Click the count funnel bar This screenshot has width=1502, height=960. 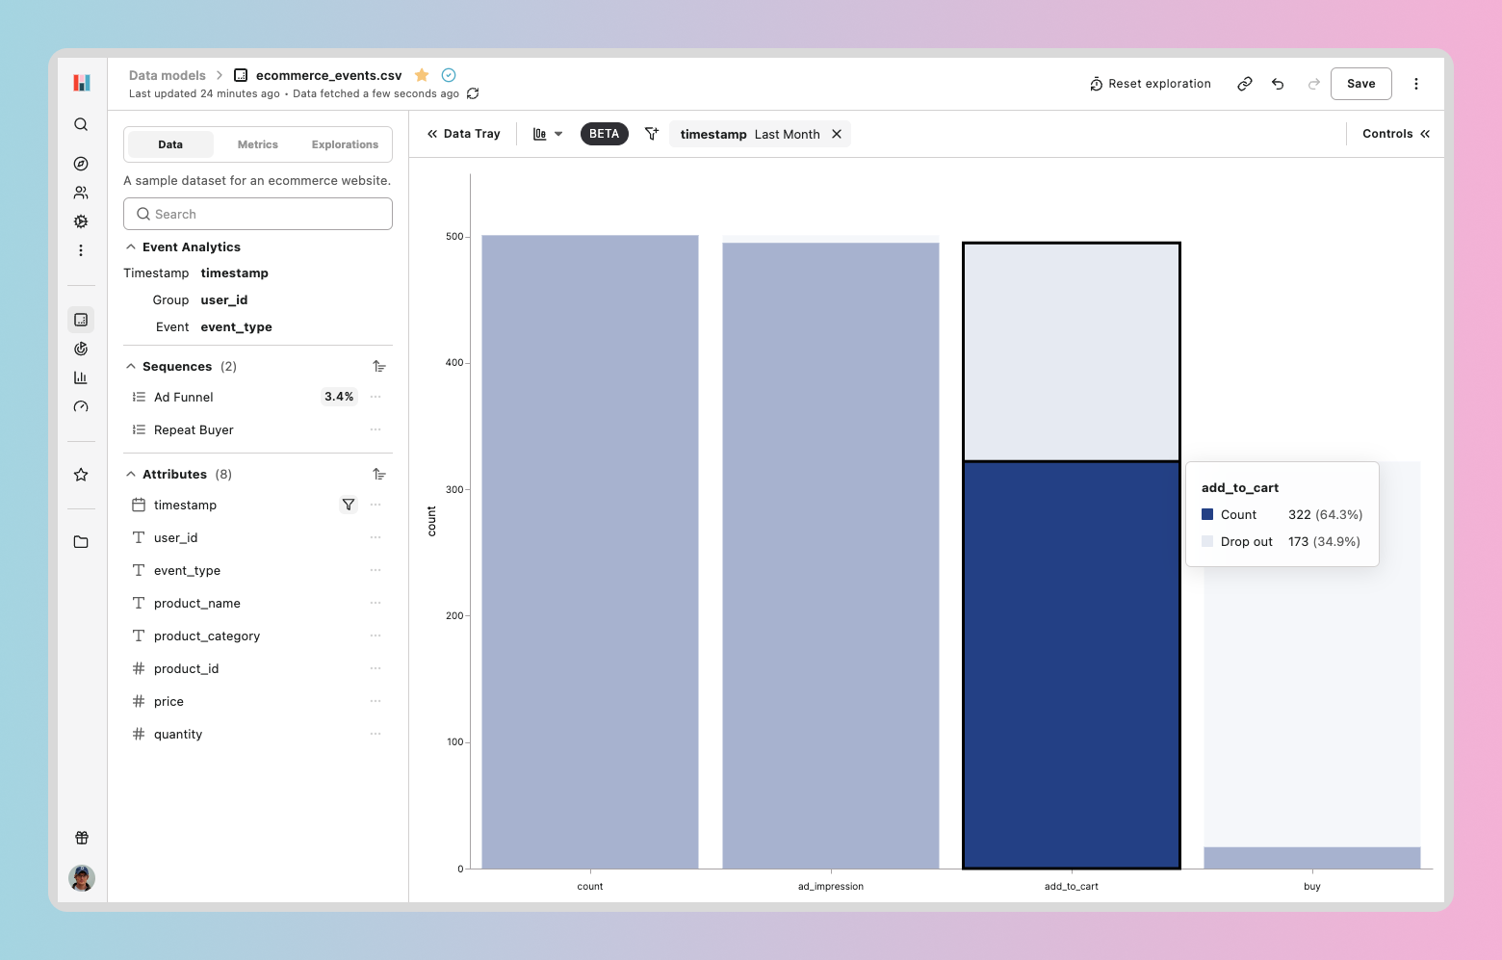(x=590, y=552)
